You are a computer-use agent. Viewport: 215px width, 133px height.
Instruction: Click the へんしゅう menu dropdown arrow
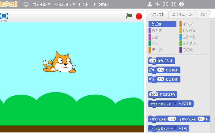pyautogui.click(x=74, y=4)
